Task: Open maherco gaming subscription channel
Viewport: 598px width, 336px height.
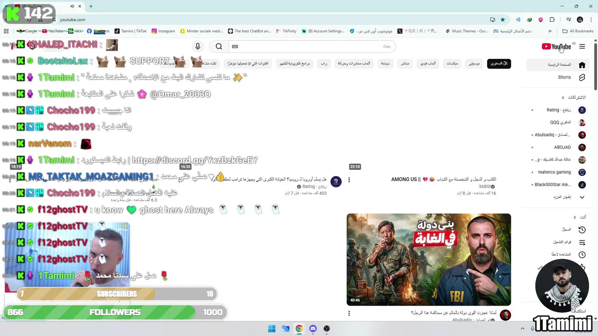Action: pos(559,172)
